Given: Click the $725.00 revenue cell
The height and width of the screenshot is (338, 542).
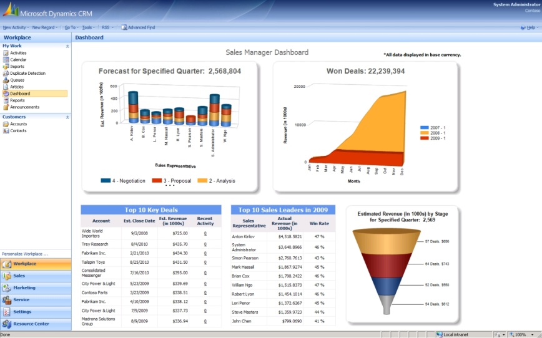Looking at the screenshot, I should [x=180, y=233].
